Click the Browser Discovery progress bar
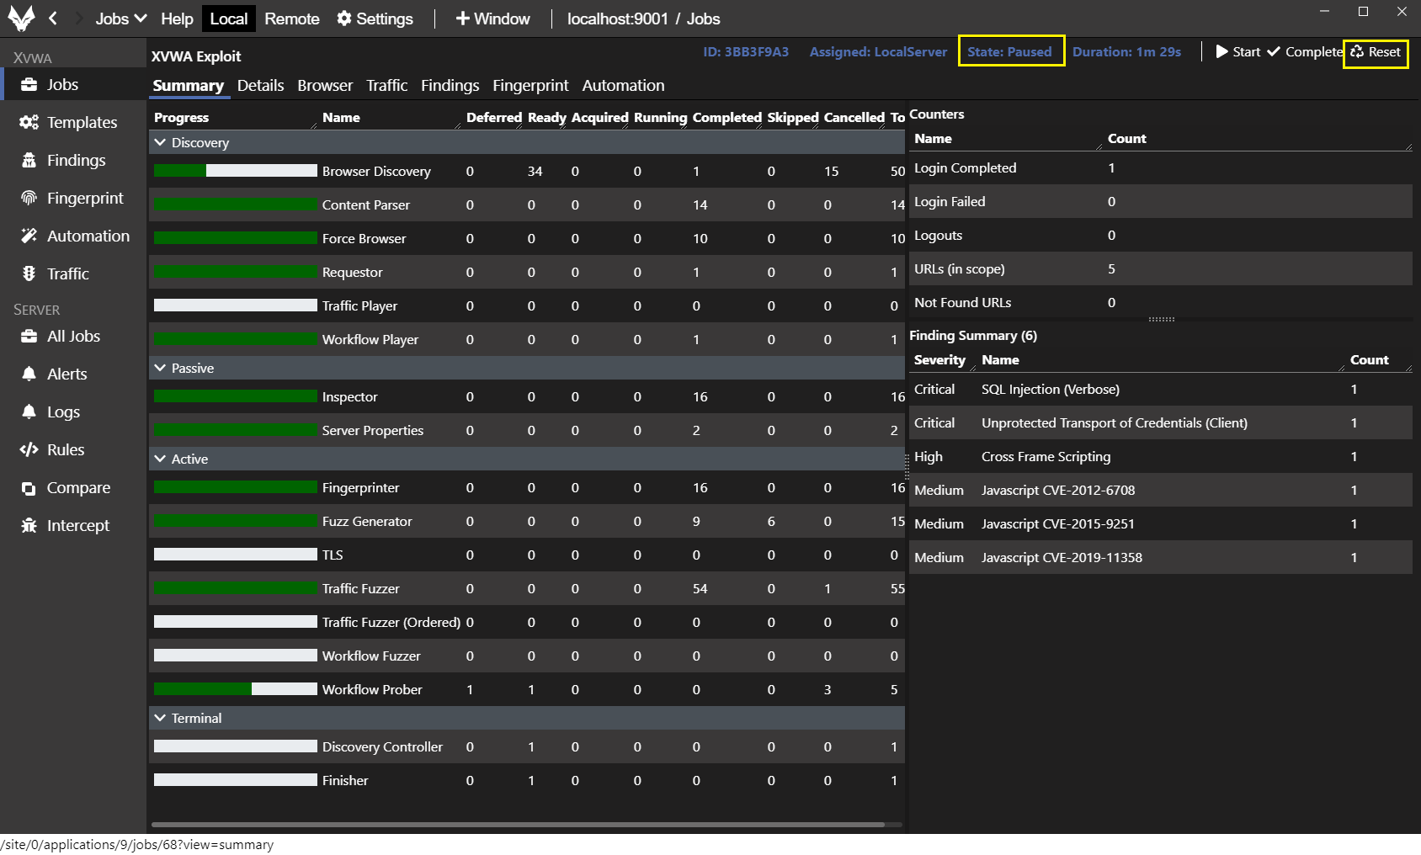The width and height of the screenshot is (1421, 855). point(236,172)
